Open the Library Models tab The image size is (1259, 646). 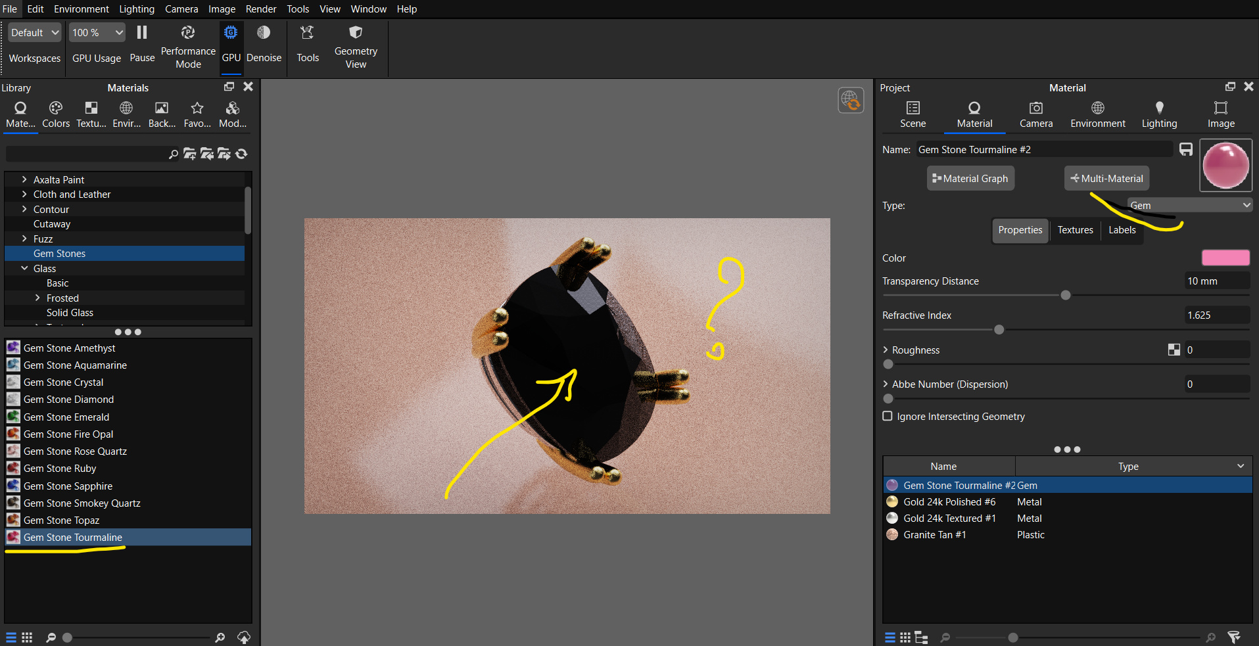[x=233, y=115]
